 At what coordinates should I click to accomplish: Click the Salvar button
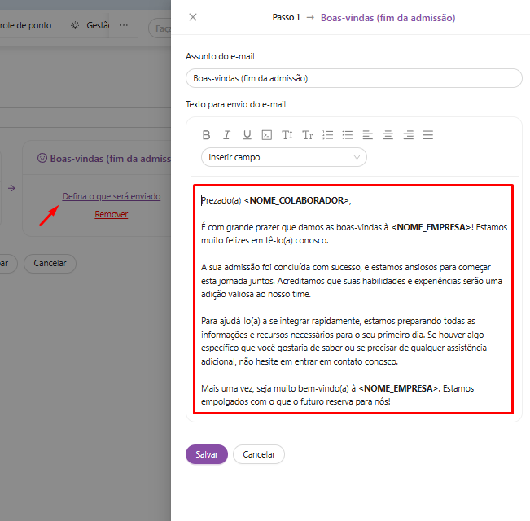click(x=207, y=454)
